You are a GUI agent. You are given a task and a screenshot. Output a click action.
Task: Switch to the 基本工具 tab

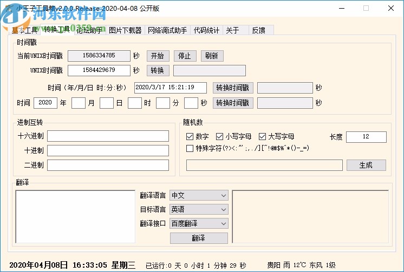point(25,30)
